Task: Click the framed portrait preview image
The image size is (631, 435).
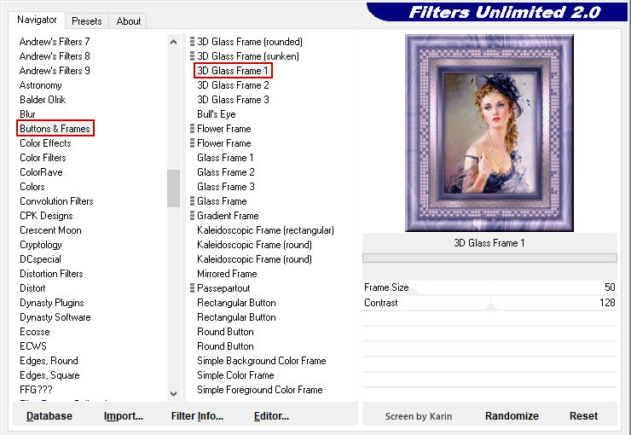Action: pyautogui.click(x=489, y=133)
